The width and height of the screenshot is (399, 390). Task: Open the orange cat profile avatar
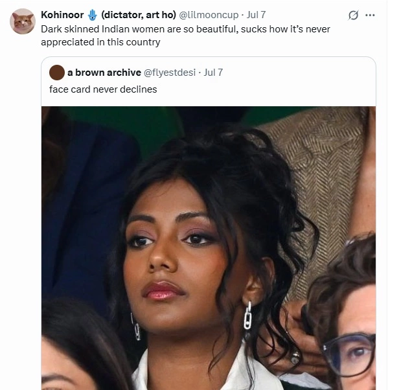[x=23, y=21]
